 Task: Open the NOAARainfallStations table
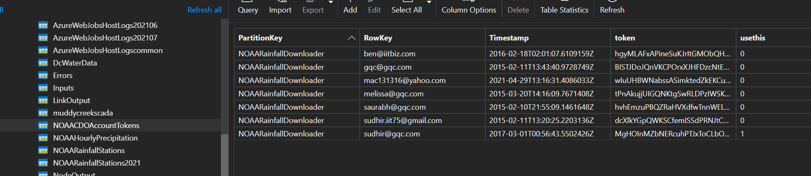89,151
